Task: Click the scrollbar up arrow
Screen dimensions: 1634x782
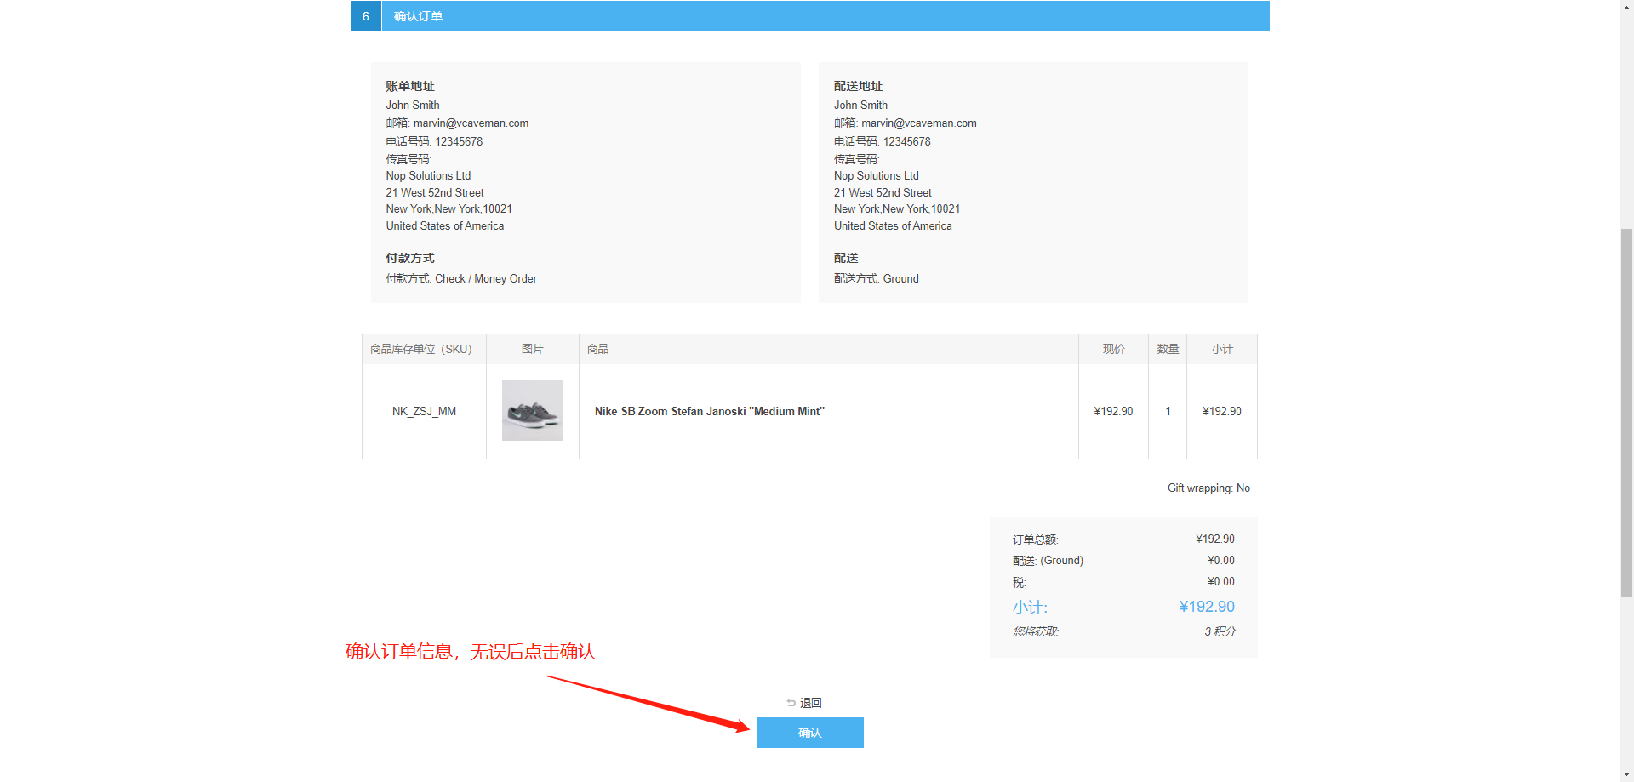Action: coord(1626,6)
